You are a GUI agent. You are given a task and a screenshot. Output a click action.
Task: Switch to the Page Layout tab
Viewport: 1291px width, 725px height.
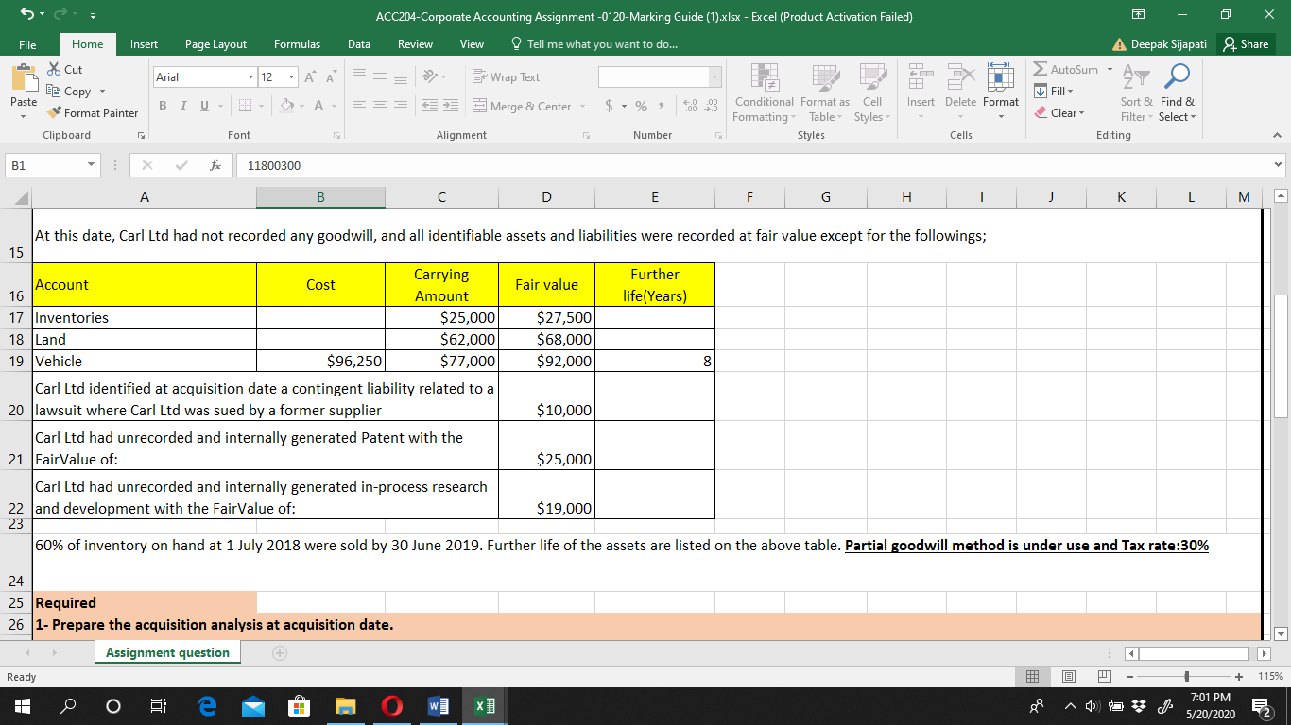pyautogui.click(x=215, y=44)
